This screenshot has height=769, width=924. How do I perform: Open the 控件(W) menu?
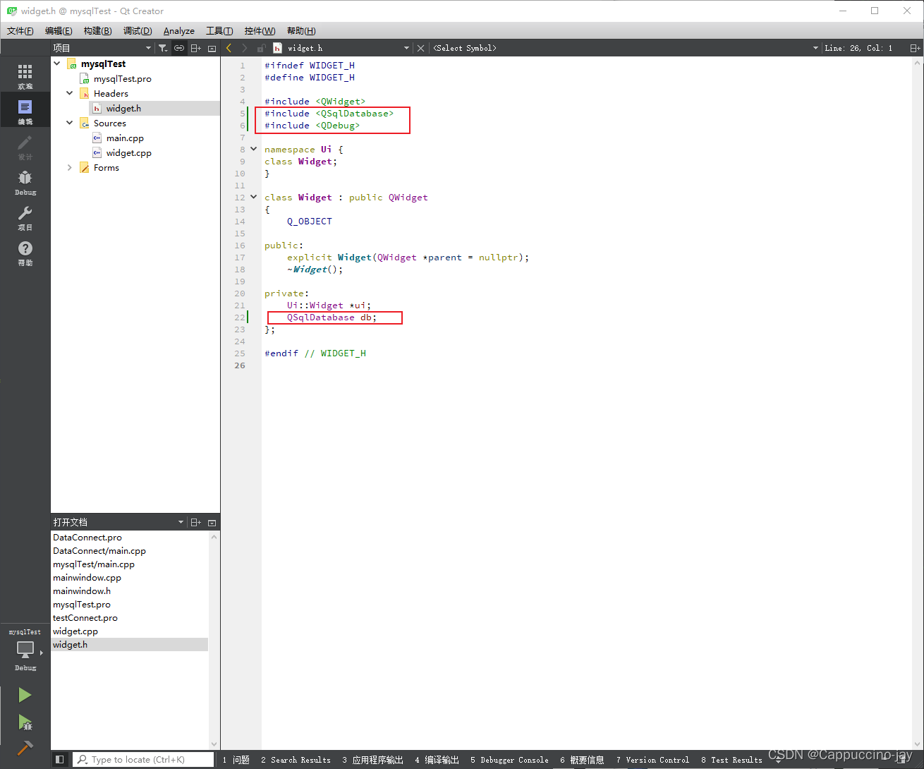pyautogui.click(x=260, y=30)
